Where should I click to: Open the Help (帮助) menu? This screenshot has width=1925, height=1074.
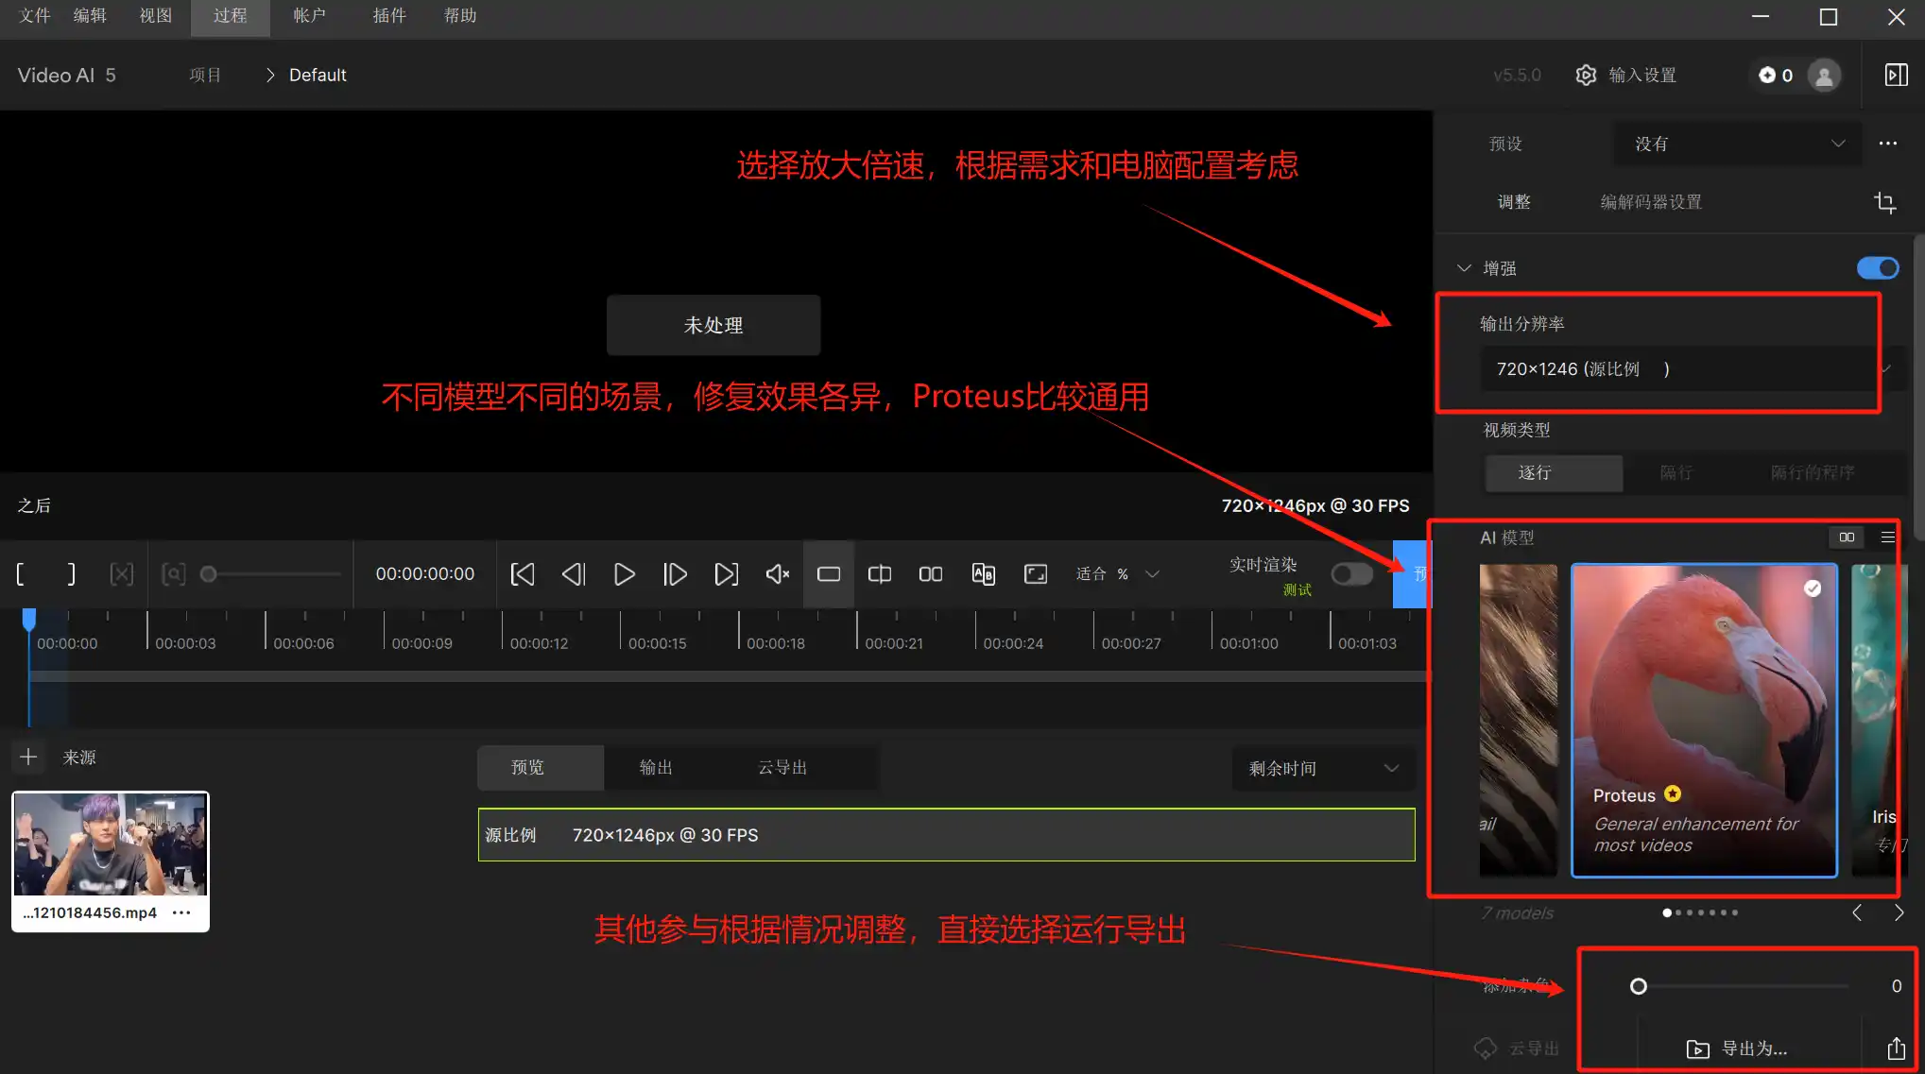click(x=460, y=16)
